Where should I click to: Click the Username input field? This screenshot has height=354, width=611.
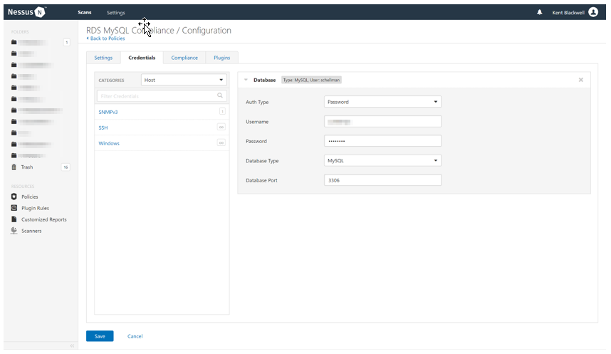point(382,121)
